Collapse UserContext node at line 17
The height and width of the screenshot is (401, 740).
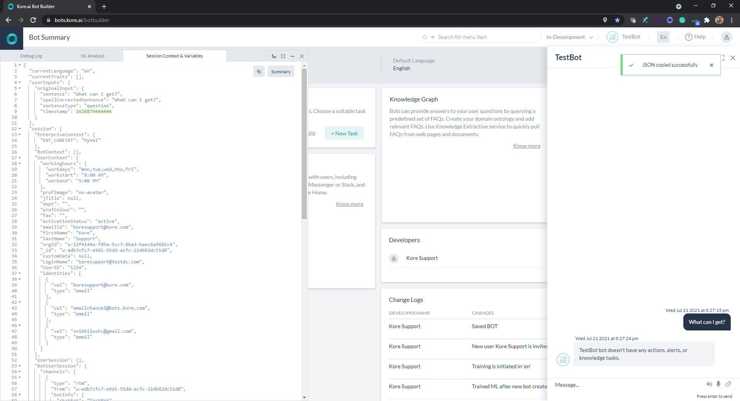(x=20, y=158)
